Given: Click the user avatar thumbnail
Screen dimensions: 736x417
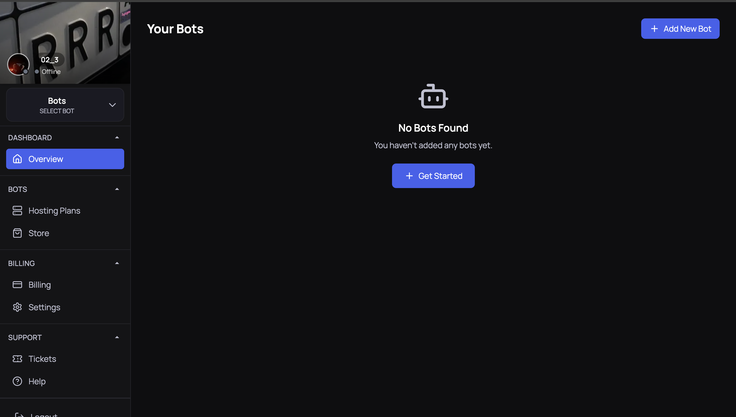Looking at the screenshot, I should (x=18, y=64).
